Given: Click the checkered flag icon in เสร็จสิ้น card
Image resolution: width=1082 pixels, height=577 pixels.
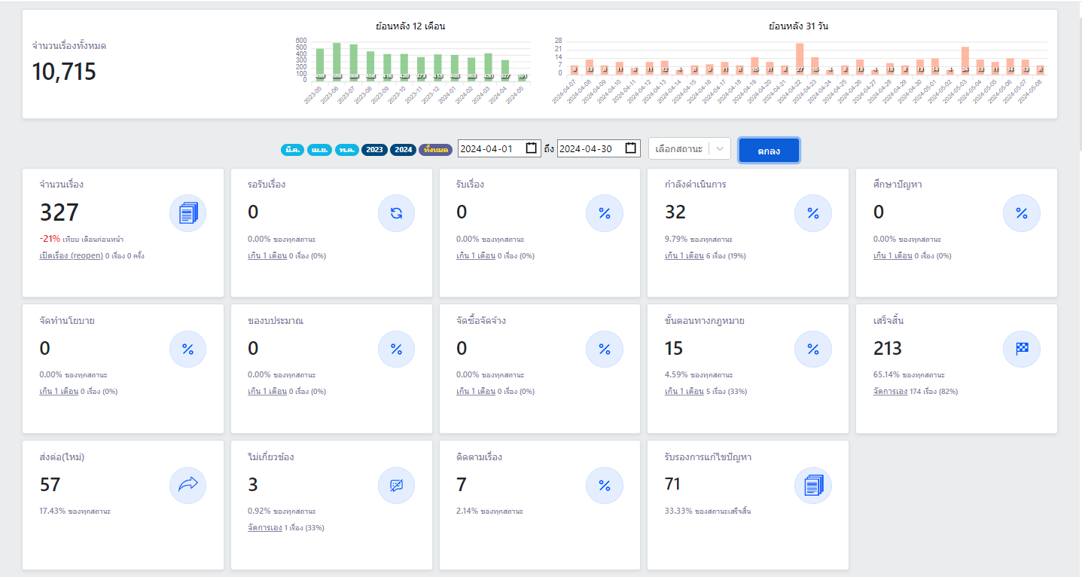Looking at the screenshot, I should point(1022,349).
